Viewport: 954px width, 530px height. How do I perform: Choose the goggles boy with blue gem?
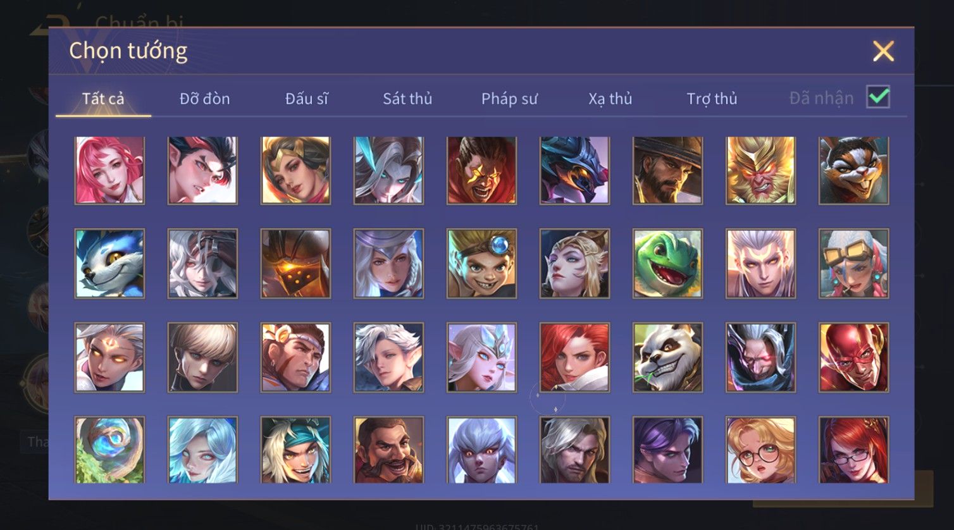[x=481, y=264]
